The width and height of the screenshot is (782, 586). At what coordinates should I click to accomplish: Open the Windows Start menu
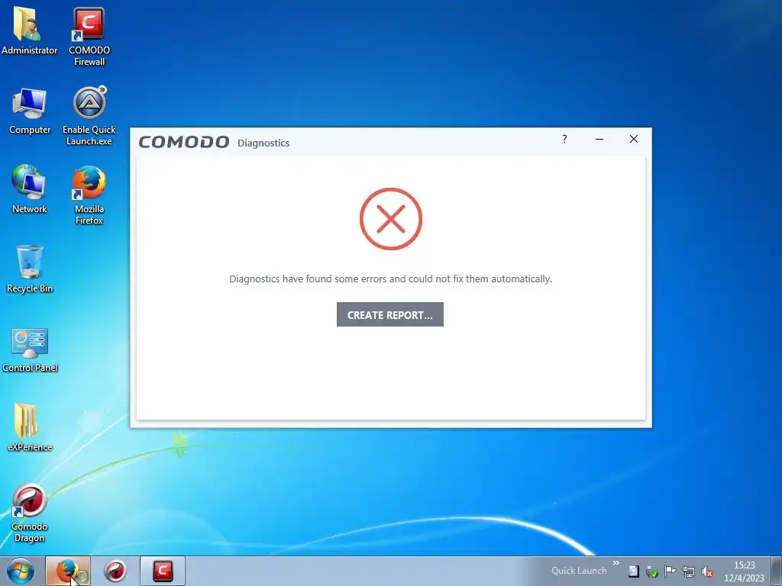pos(21,571)
